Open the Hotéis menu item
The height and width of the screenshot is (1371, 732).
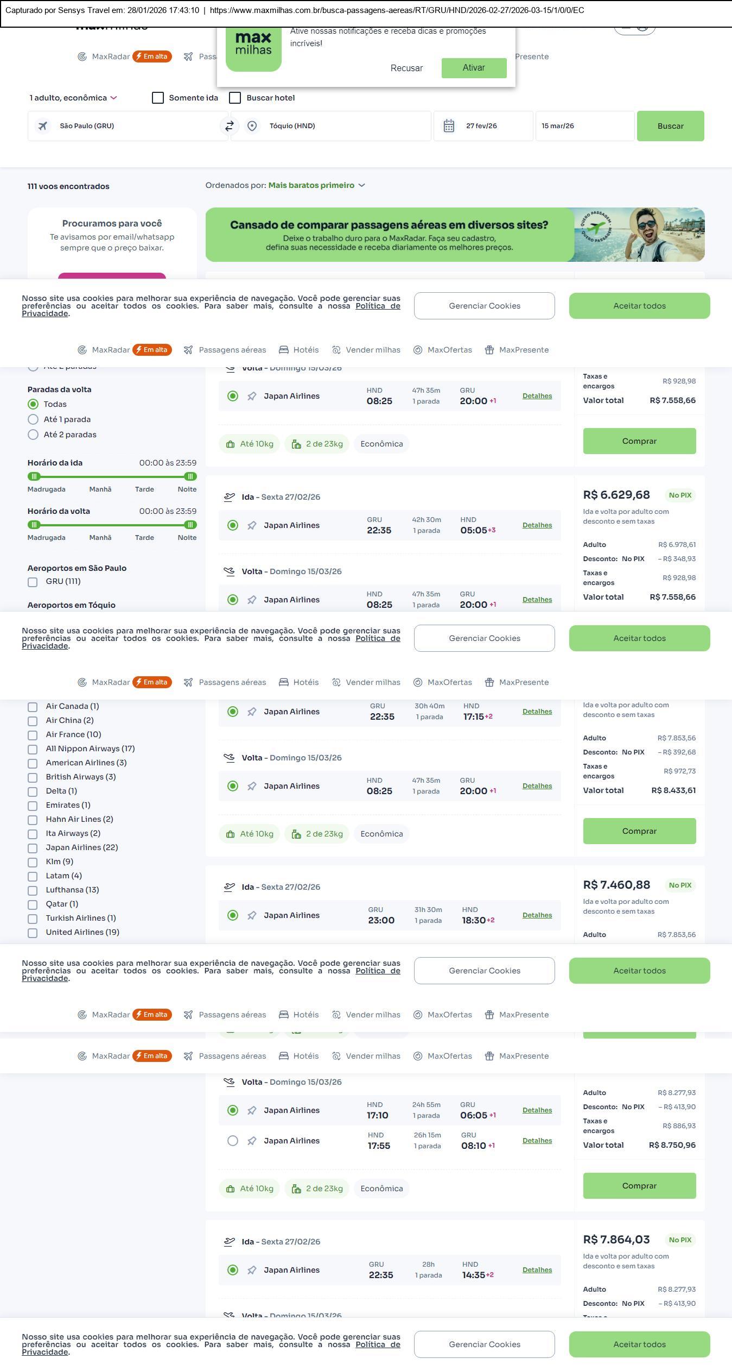point(299,350)
